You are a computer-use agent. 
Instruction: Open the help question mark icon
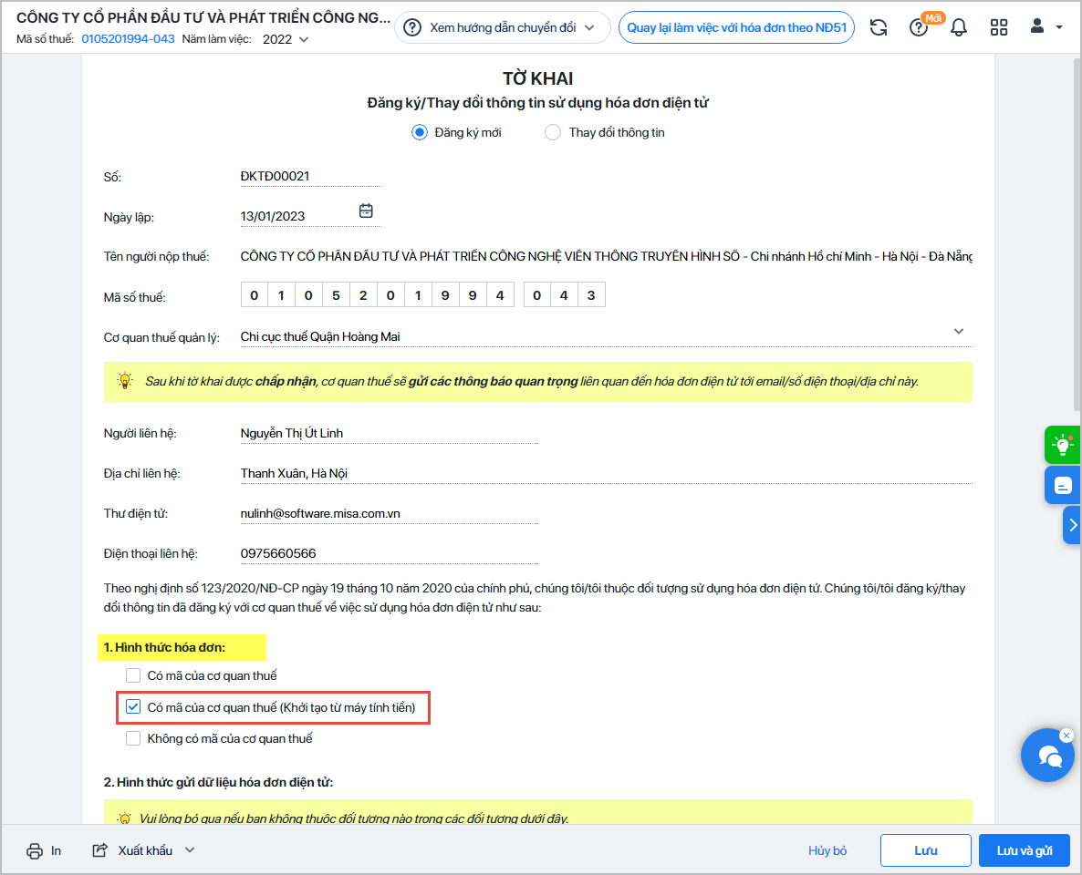tap(919, 27)
